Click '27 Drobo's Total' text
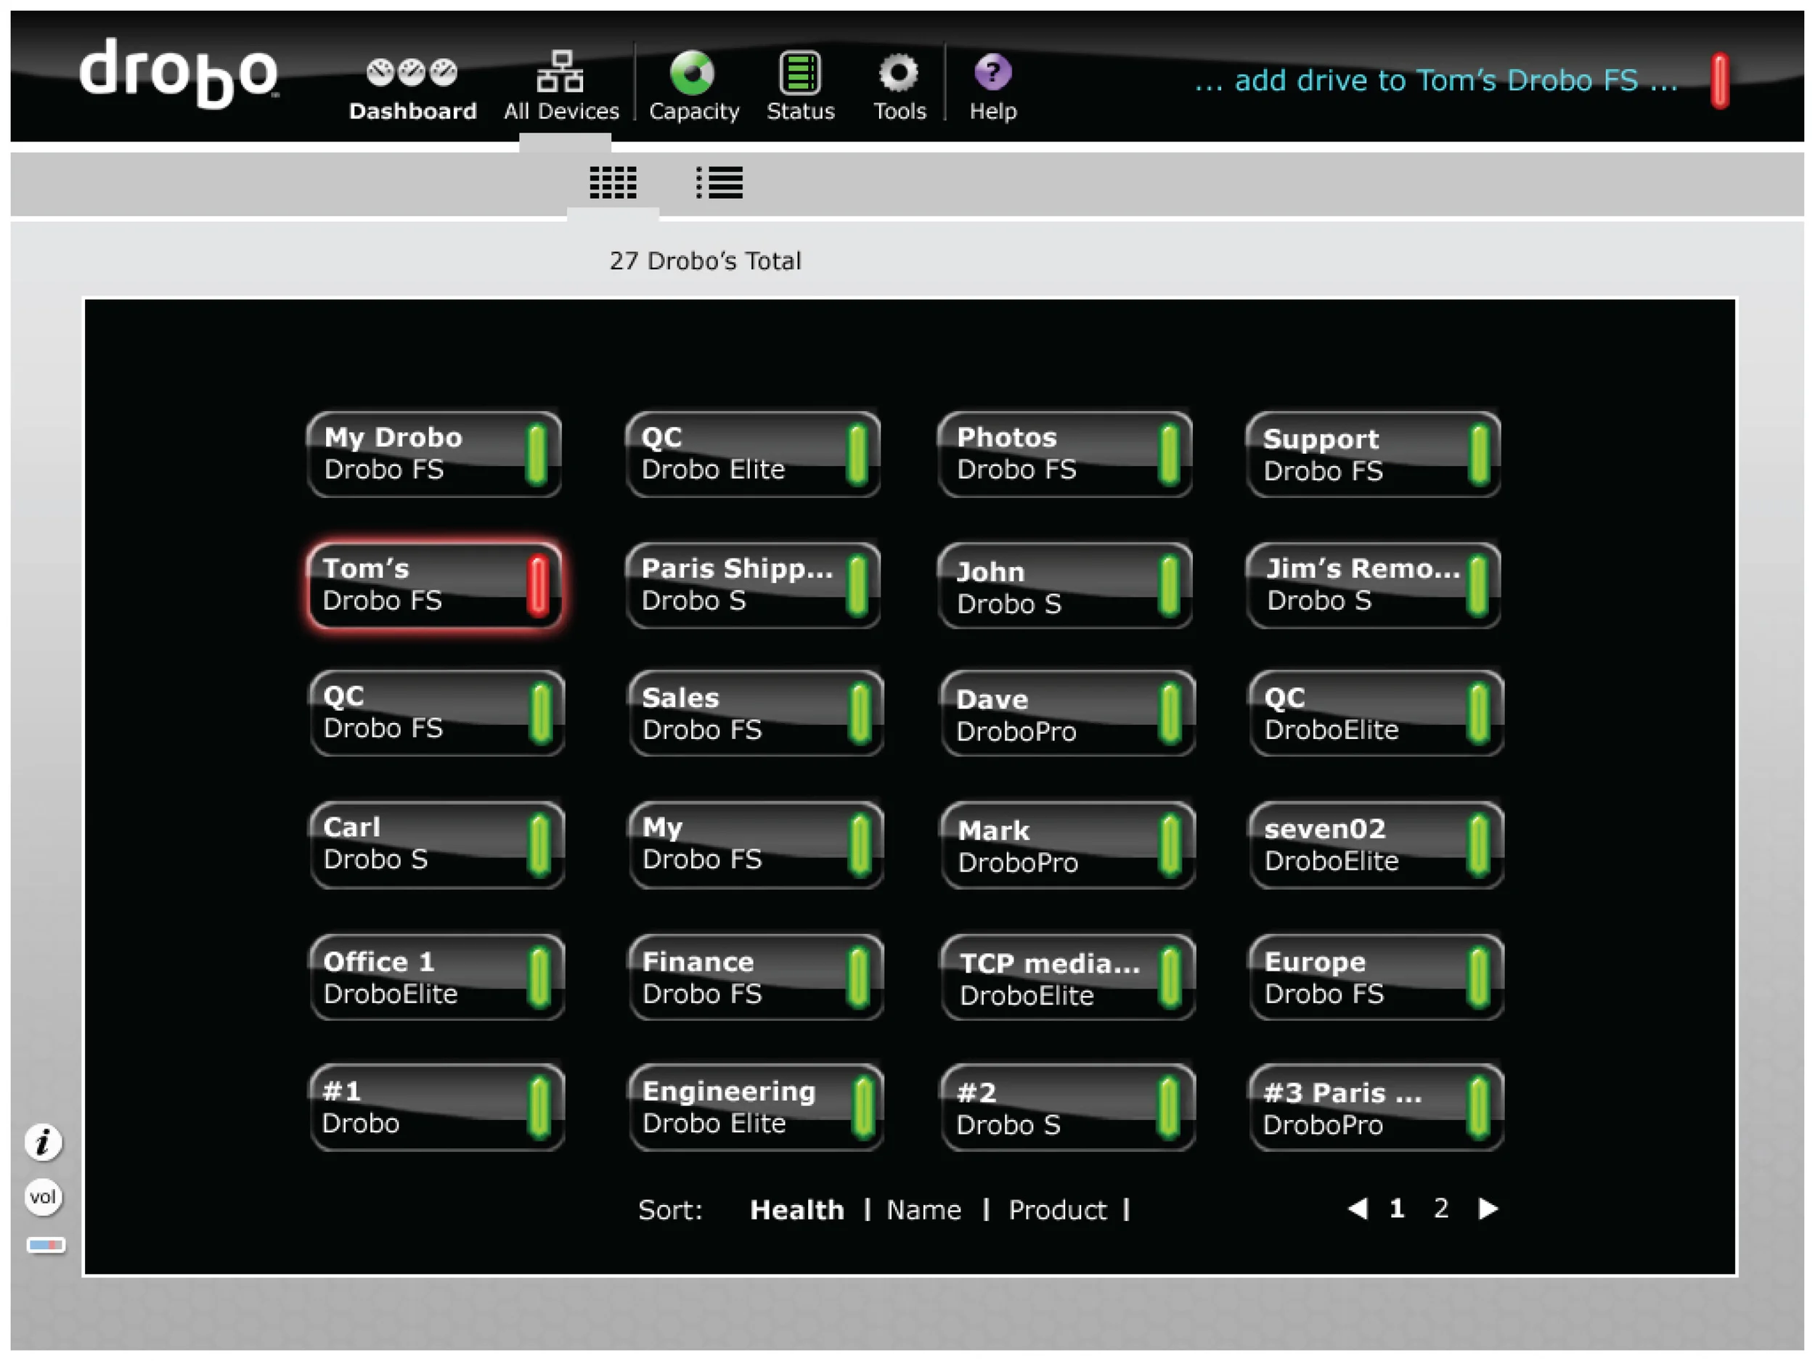1815x1361 pixels. (705, 261)
